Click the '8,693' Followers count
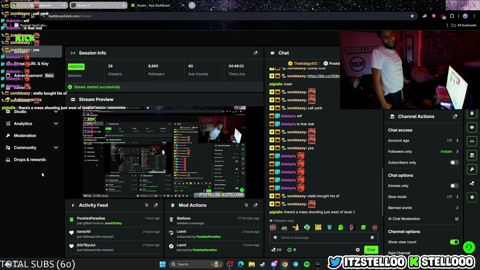 (153, 66)
